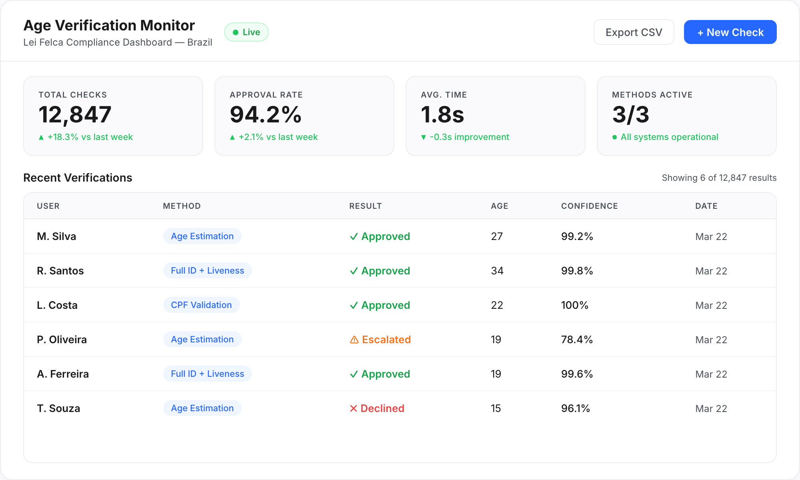Click the checkmark icon on A. Ferreira's Approved result
The height and width of the screenshot is (480, 800).
(x=353, y=374)
